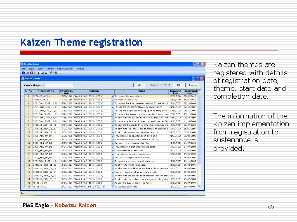Screen dimensions: 297x222
Task: Select registration number CPE0101_2004_07_16
Action: click(45, 125)
